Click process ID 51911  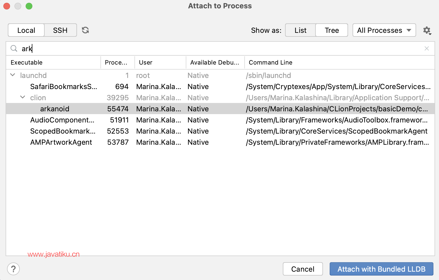tap(119, 120)
